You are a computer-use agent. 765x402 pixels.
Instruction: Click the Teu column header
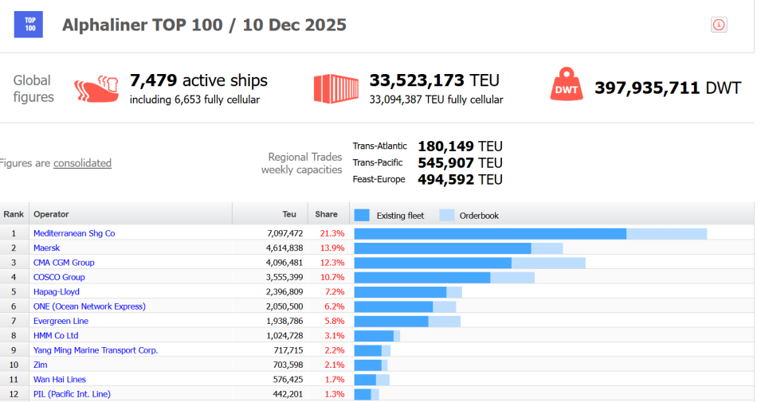pos(288,214)
